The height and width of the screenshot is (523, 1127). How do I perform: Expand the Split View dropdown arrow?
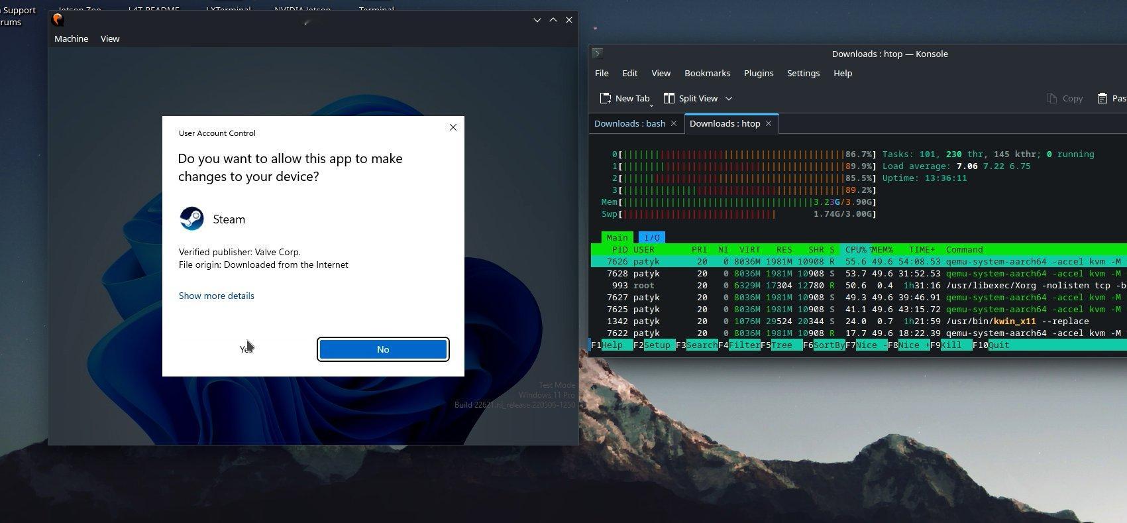[x=729, y=98]
